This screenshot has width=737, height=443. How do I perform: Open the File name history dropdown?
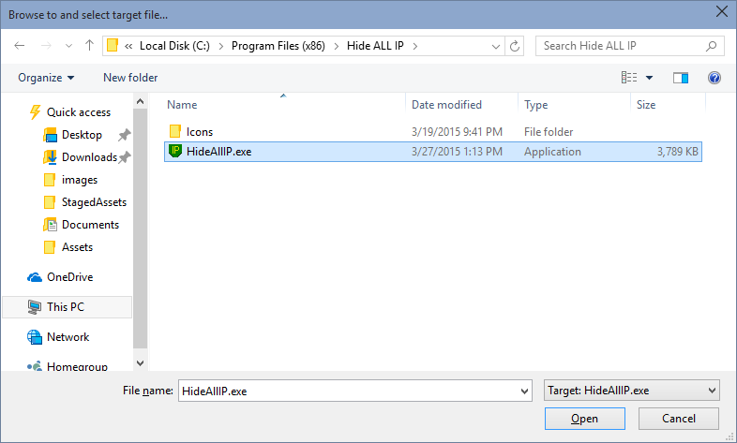click(x=524, y=391)
